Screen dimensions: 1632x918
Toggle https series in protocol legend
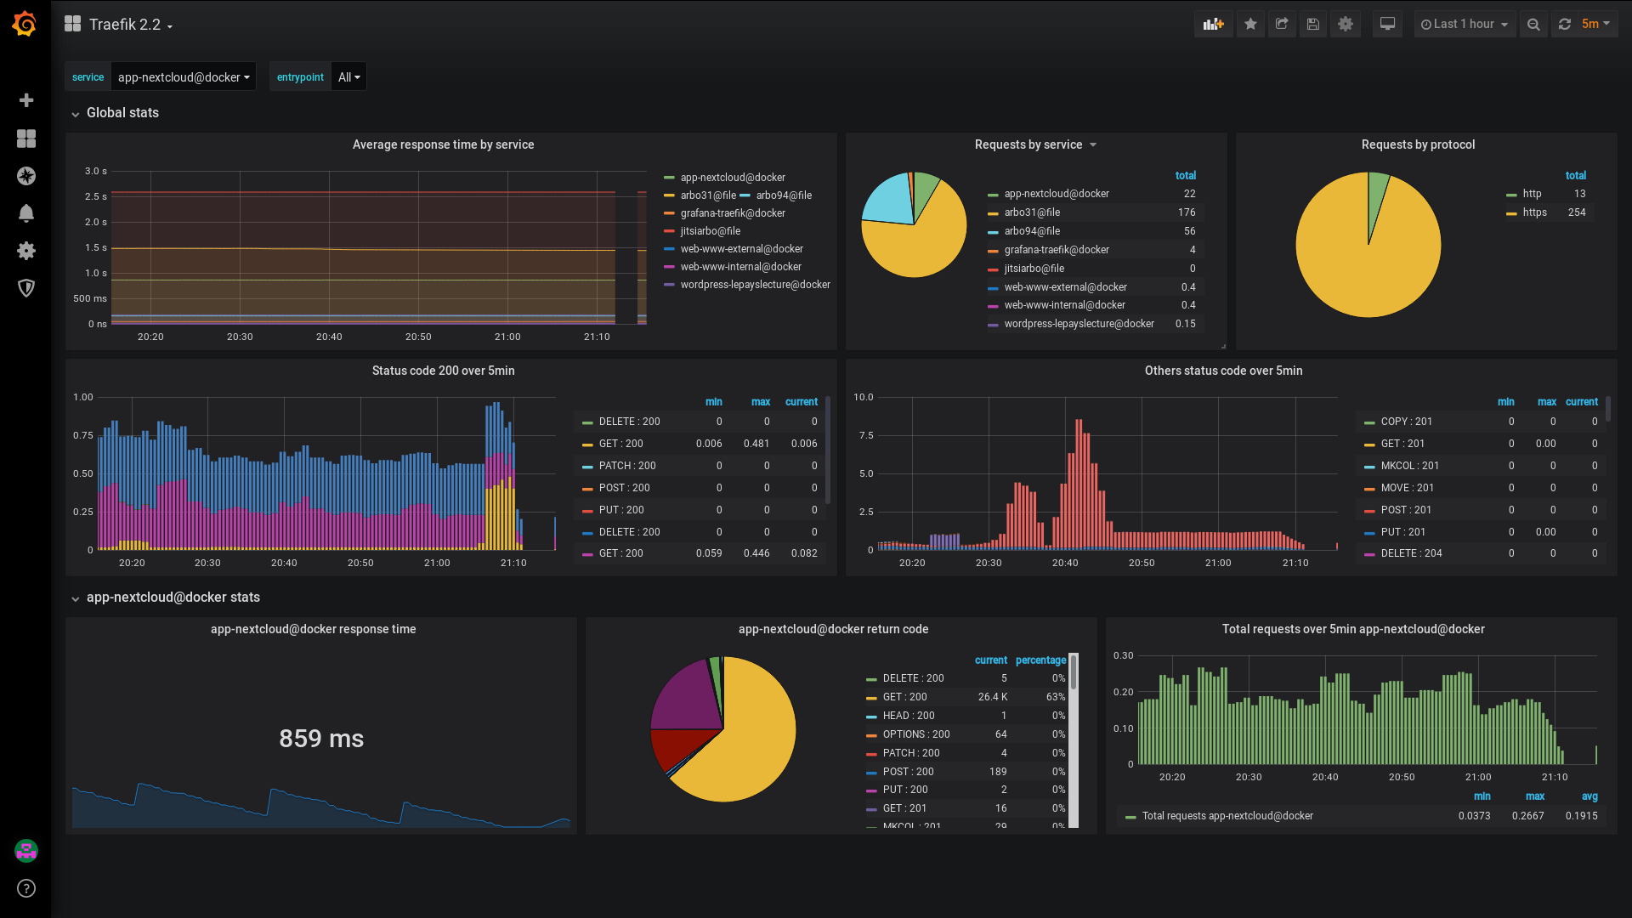click(x=1534, y=212)
